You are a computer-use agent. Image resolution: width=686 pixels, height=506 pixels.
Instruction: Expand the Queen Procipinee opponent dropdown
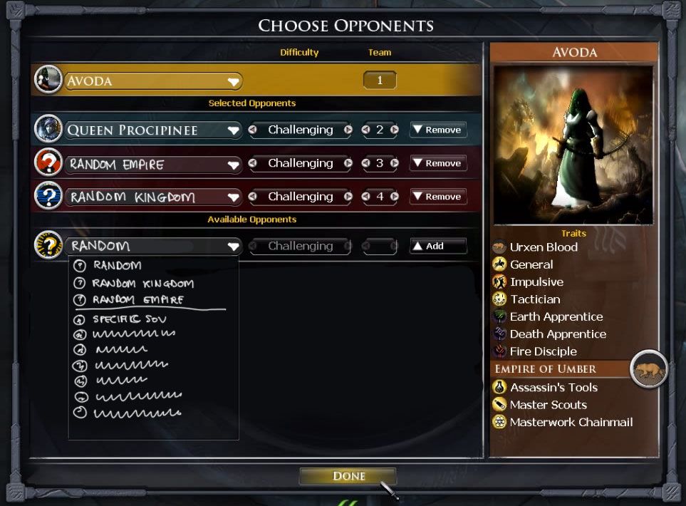pos(233,130)
